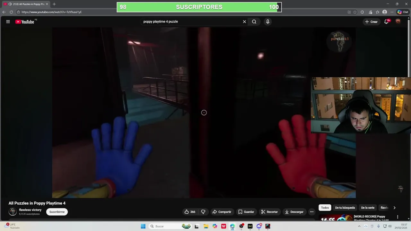The width and height of the screenshot is (411, 231).
Task: Open the media control music icon
Action: pos(370,12)
